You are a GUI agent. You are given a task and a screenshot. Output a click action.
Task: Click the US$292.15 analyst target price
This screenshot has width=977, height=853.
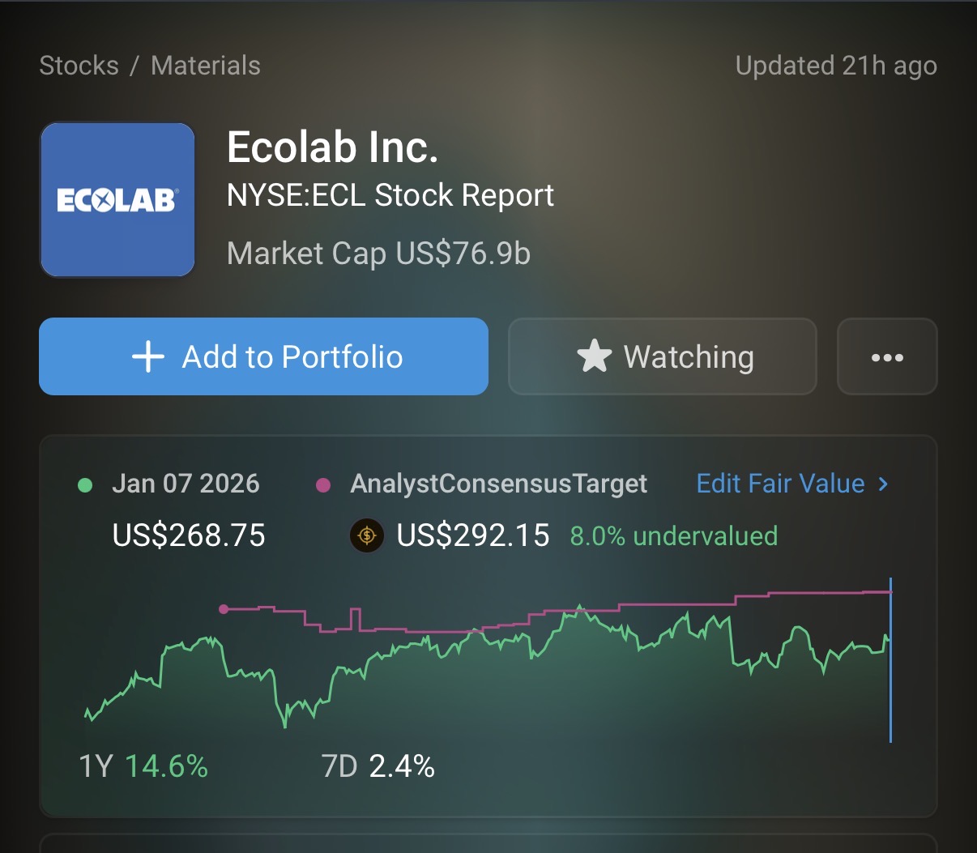(x=473, y=535)
